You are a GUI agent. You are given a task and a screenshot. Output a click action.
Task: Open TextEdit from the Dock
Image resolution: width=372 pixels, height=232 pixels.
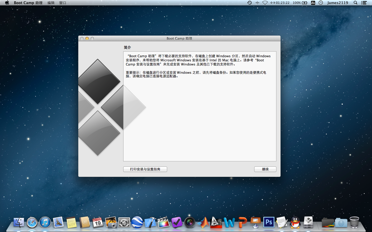(x=282, y=222)
